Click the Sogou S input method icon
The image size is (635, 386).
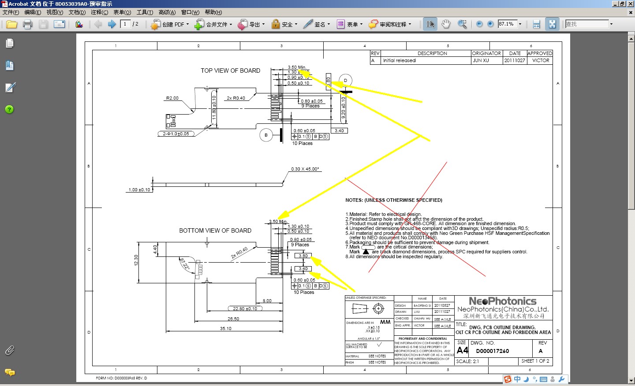tap(508, 379)
